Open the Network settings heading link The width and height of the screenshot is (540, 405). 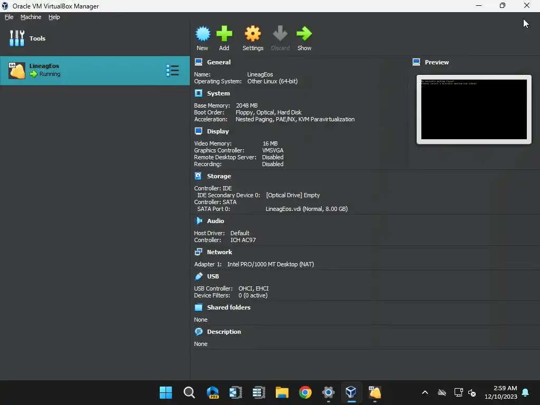click(219, 252)
